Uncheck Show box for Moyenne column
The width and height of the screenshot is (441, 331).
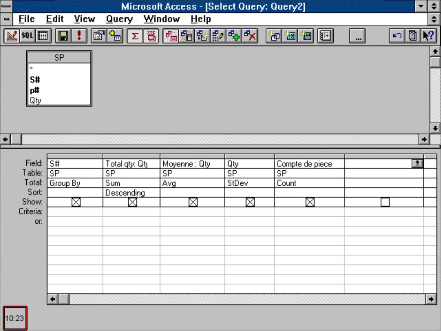click(x=193, y=202)
